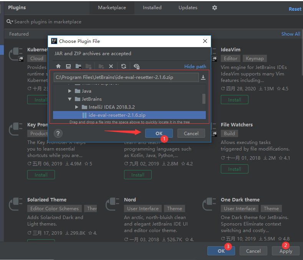Click Editor Color Schemes tag

point(55,209)
